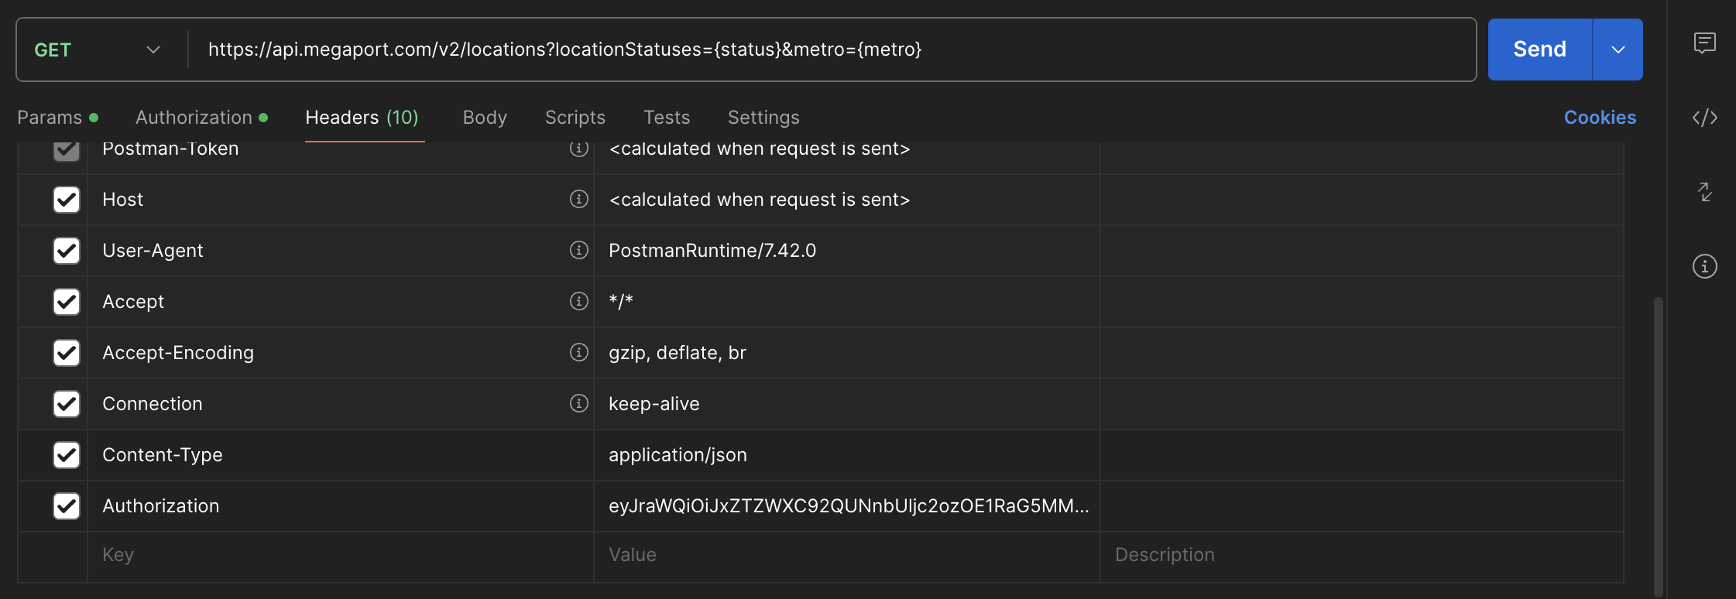Switch to the Authorization tab
1736x599 pixels.
click(201, 118)
